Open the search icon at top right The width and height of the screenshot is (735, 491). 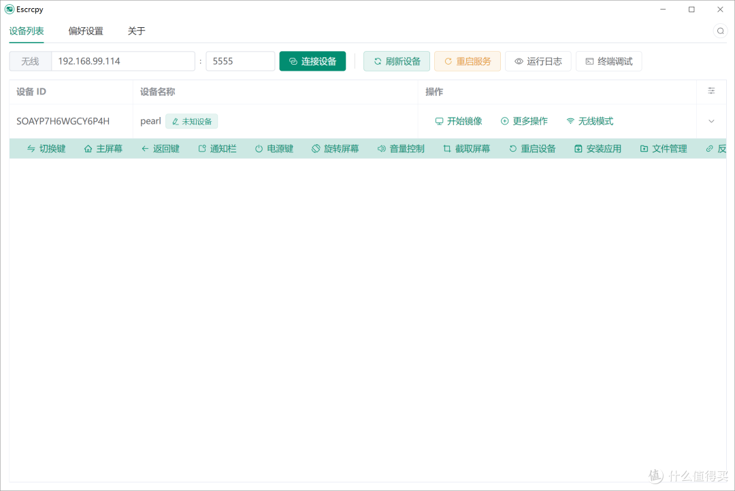(x=720, y=31)
